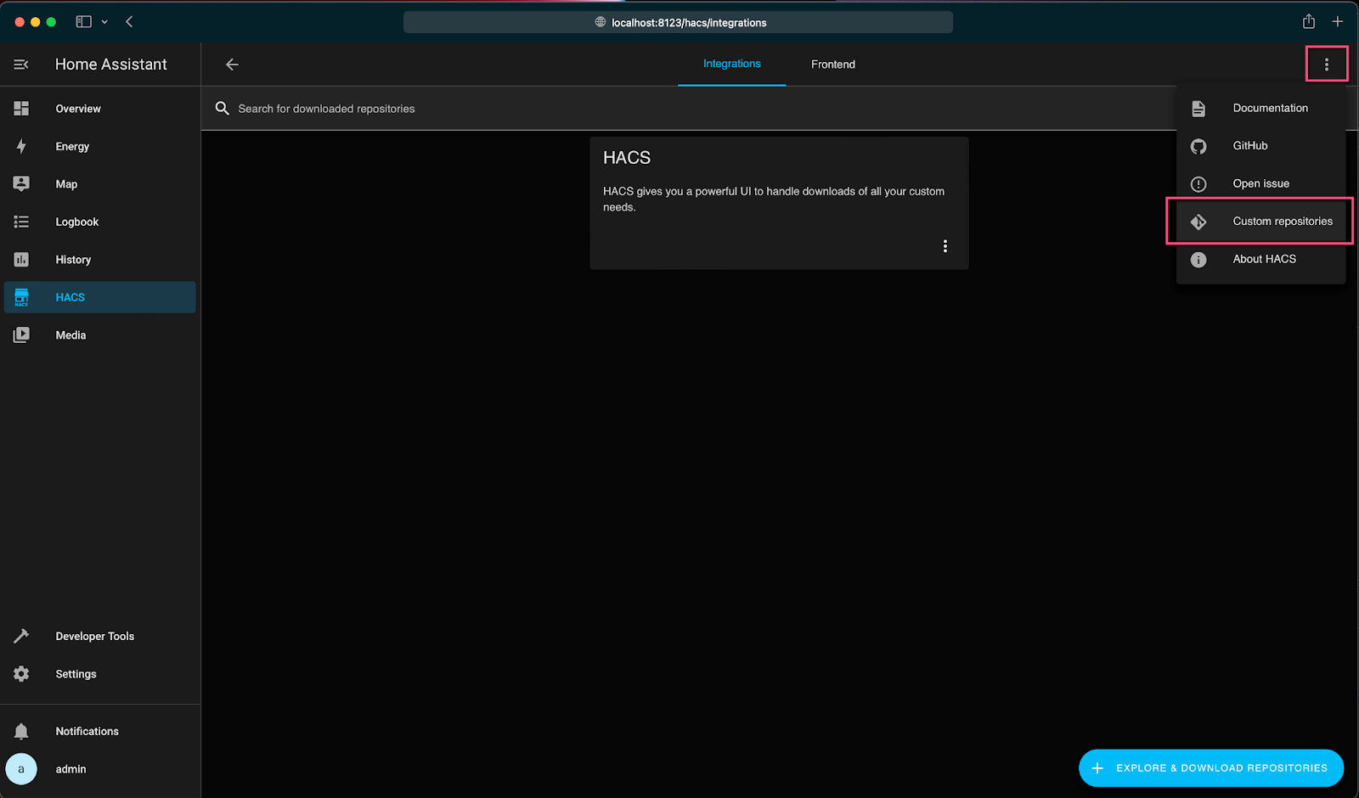This screenshot has height=798, width=1359.
Task: Open the HACS card three-dot menu
Action: 945,246
